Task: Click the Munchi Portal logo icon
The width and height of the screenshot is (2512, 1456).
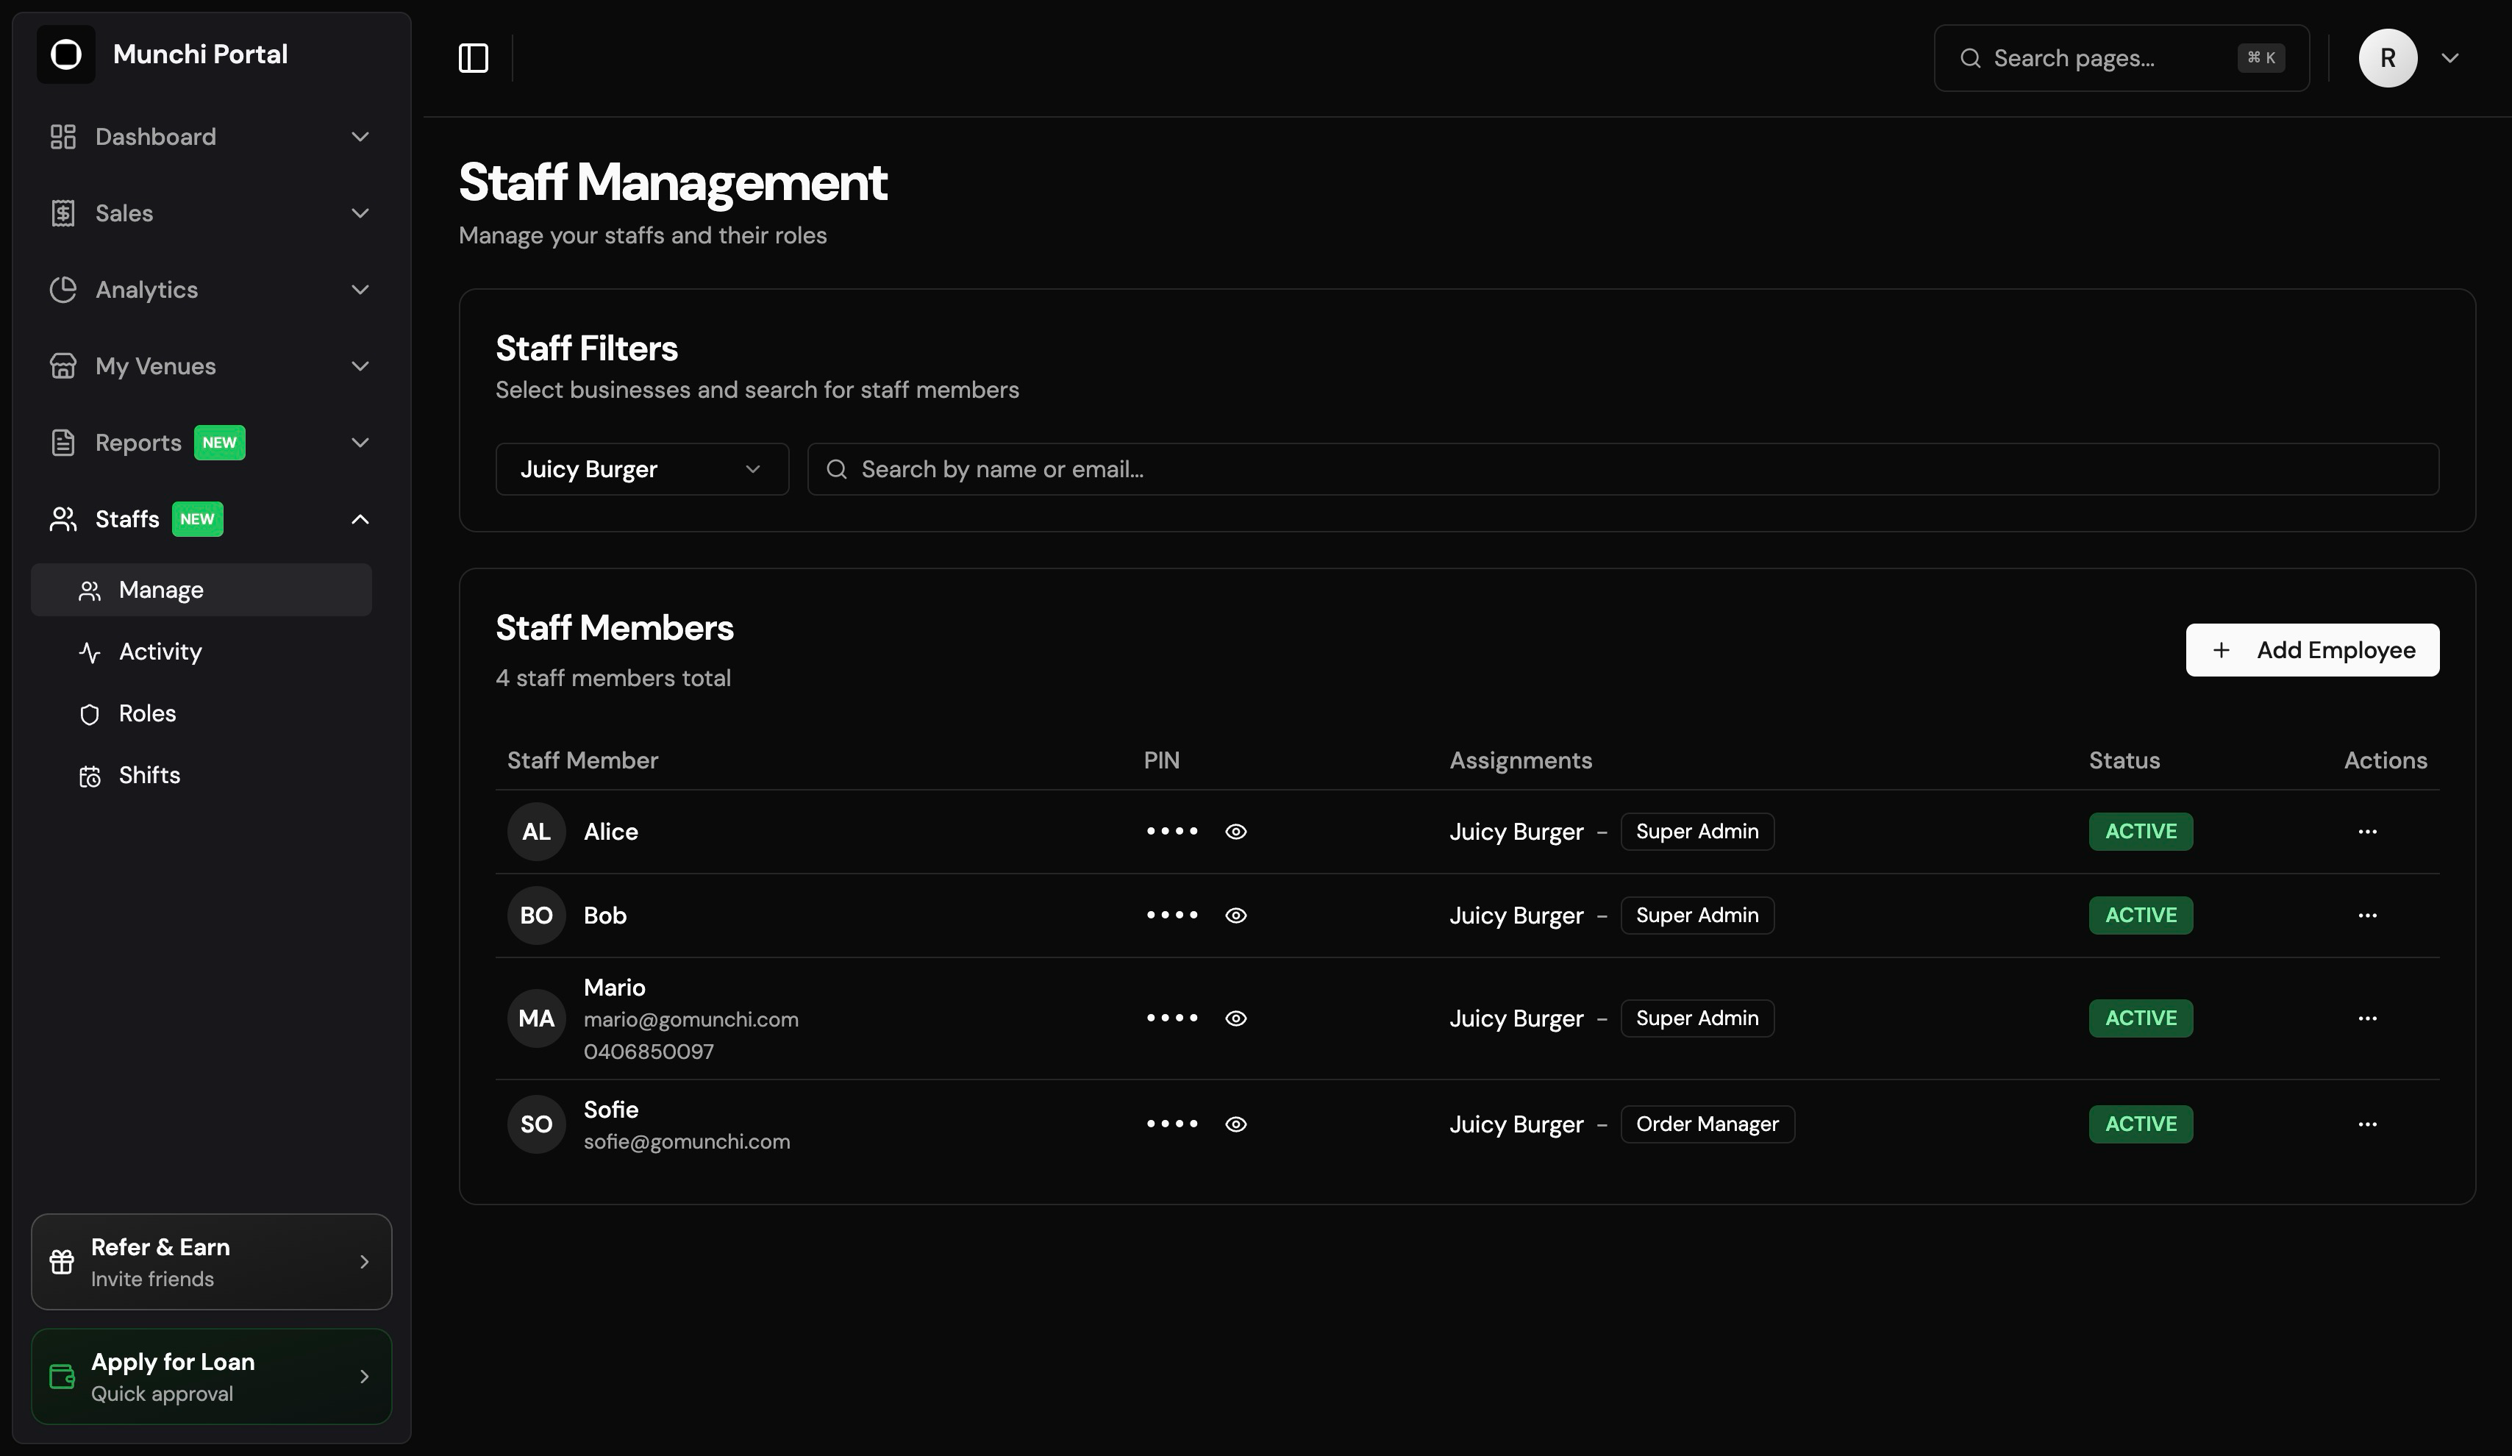Action: coord(65,54)
